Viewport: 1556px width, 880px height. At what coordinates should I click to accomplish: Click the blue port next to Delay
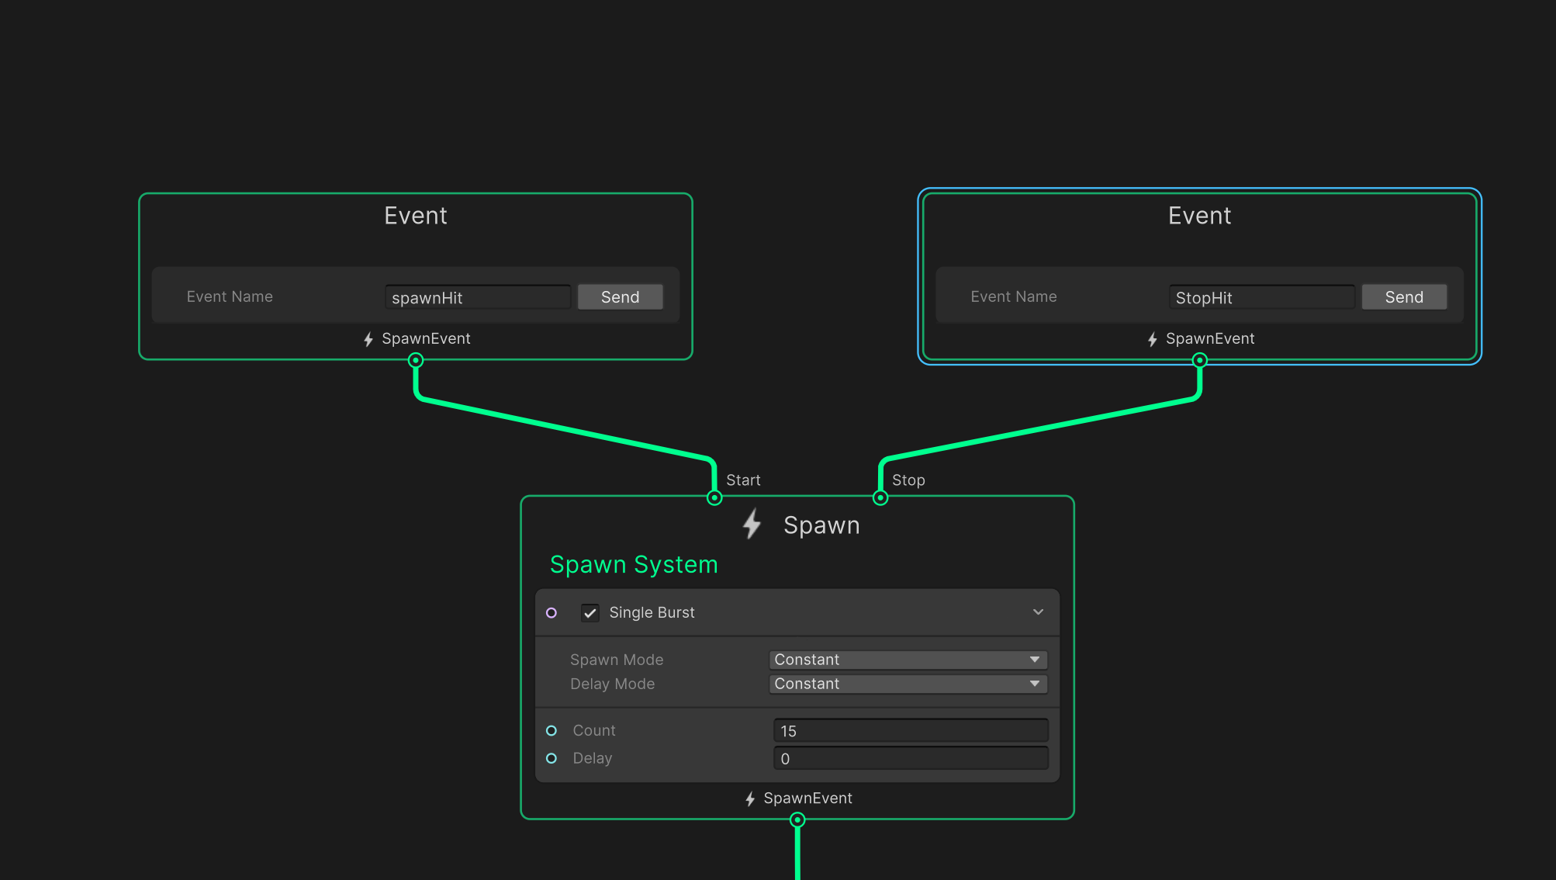[x=552, y=758]
